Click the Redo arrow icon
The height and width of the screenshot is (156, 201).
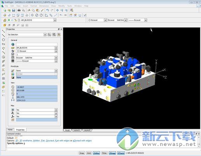tap(52, 10)
